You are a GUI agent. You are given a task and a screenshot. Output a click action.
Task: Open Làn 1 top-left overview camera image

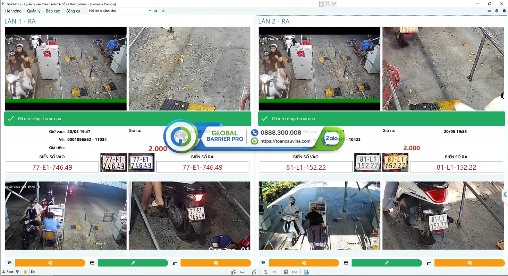(66, 69)
